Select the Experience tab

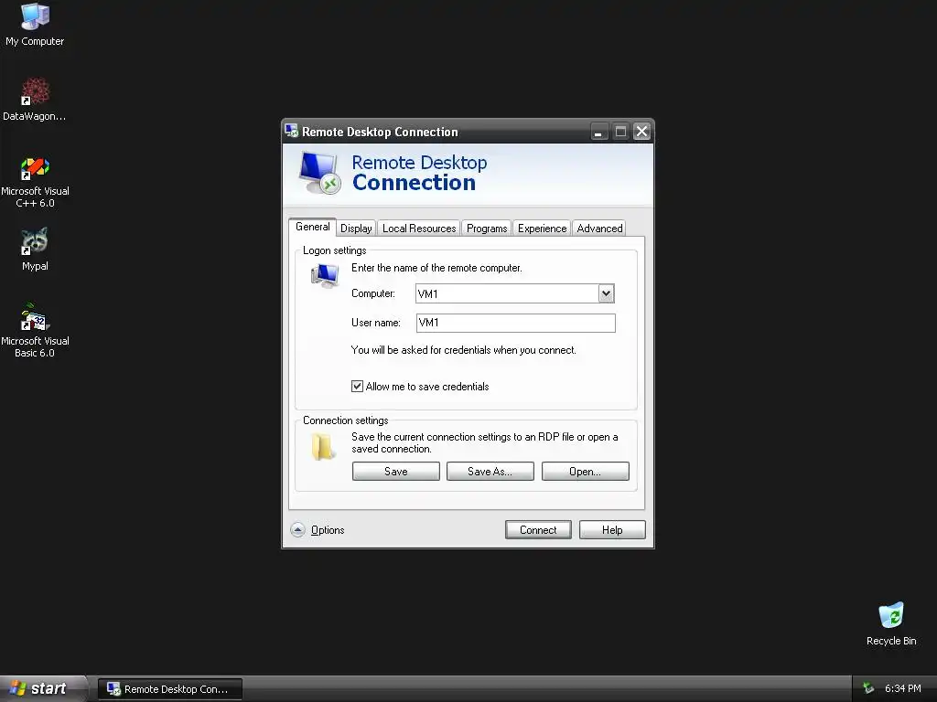542,228
